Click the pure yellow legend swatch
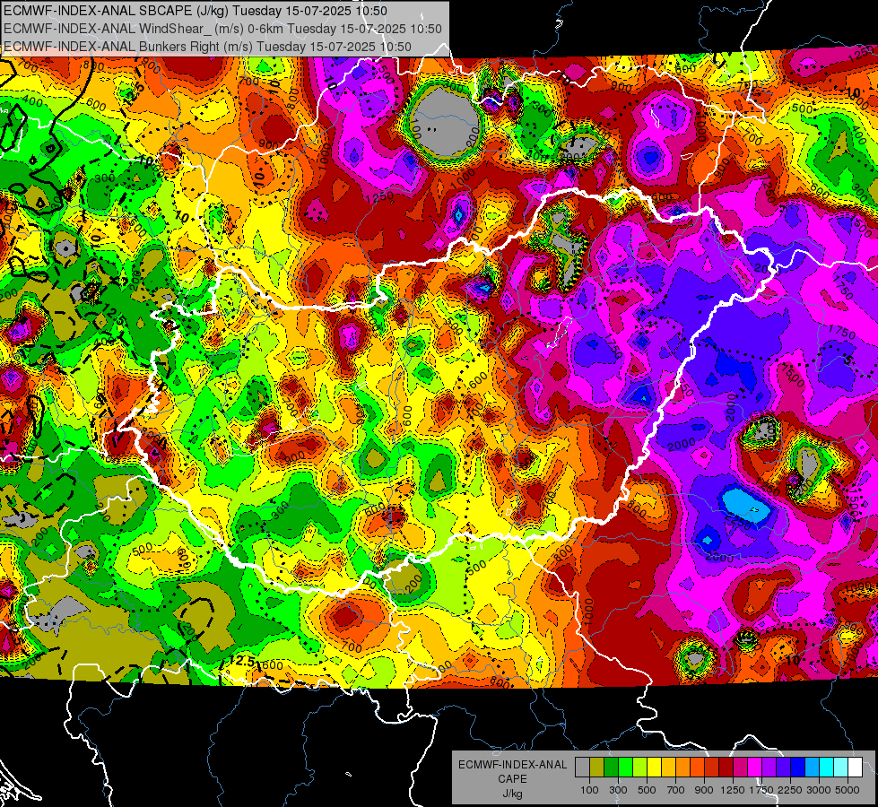The image size is (878, 807). pos(654,768)
